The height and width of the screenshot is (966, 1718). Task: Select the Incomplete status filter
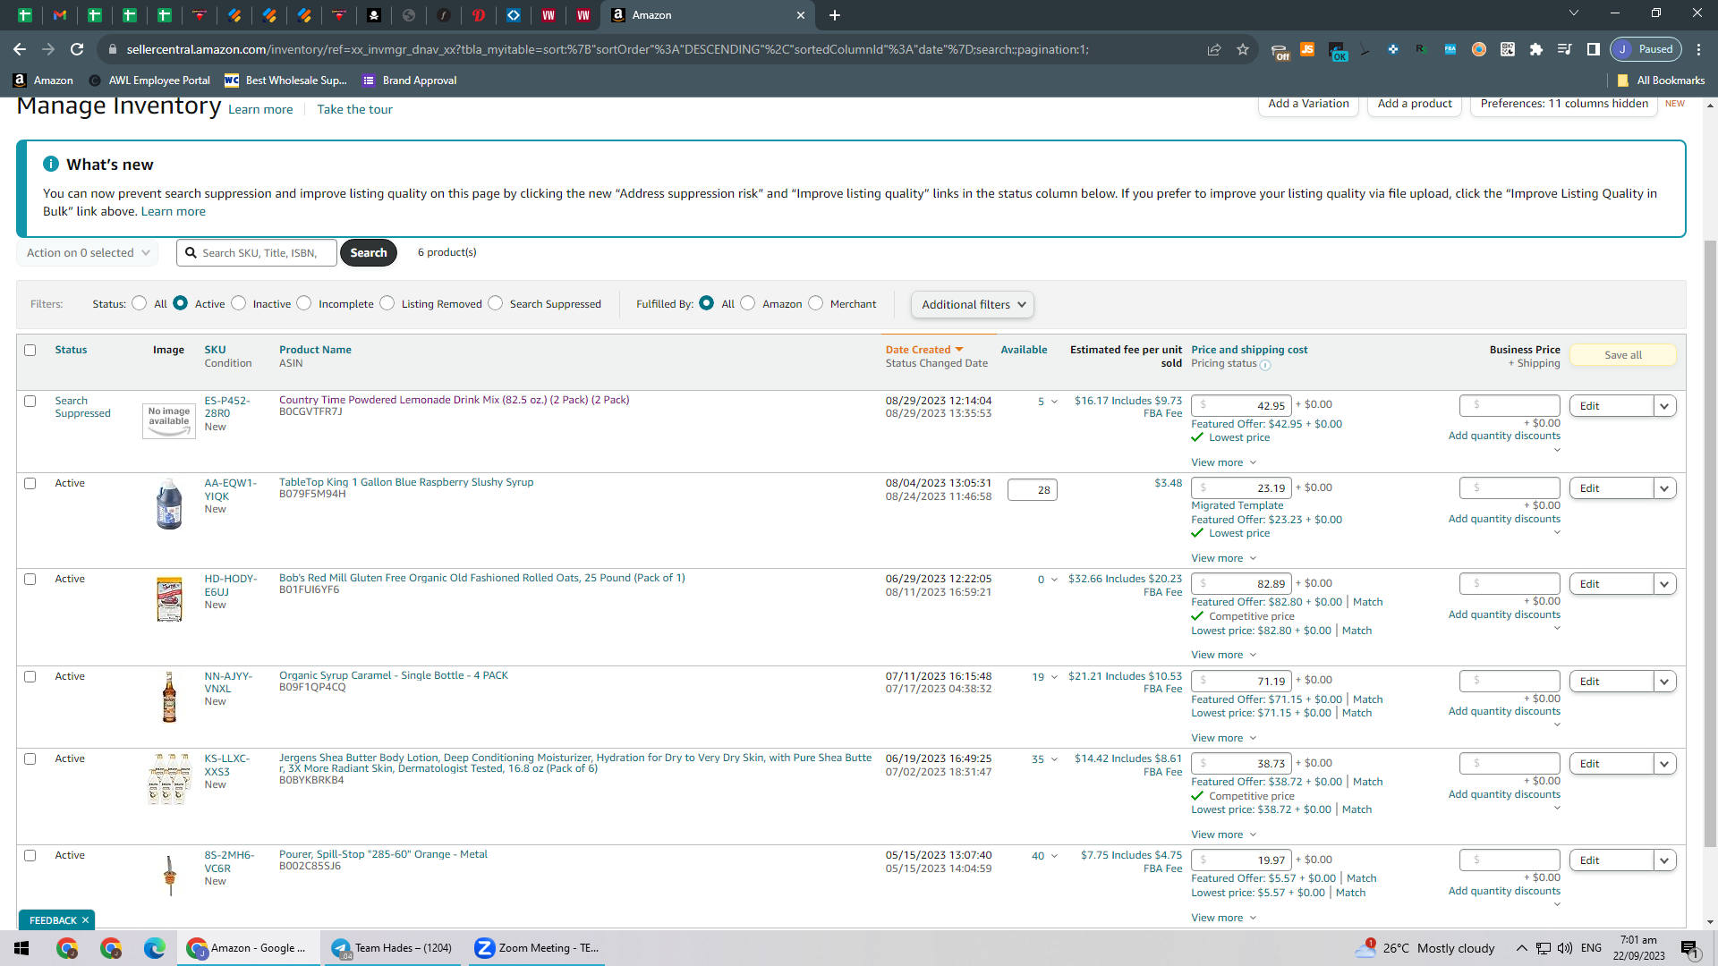pyautogui.click(x=304, y=303)
